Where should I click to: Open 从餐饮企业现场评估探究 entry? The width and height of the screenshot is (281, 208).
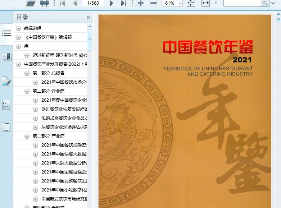pyautogui.click(x=64, y=127)
